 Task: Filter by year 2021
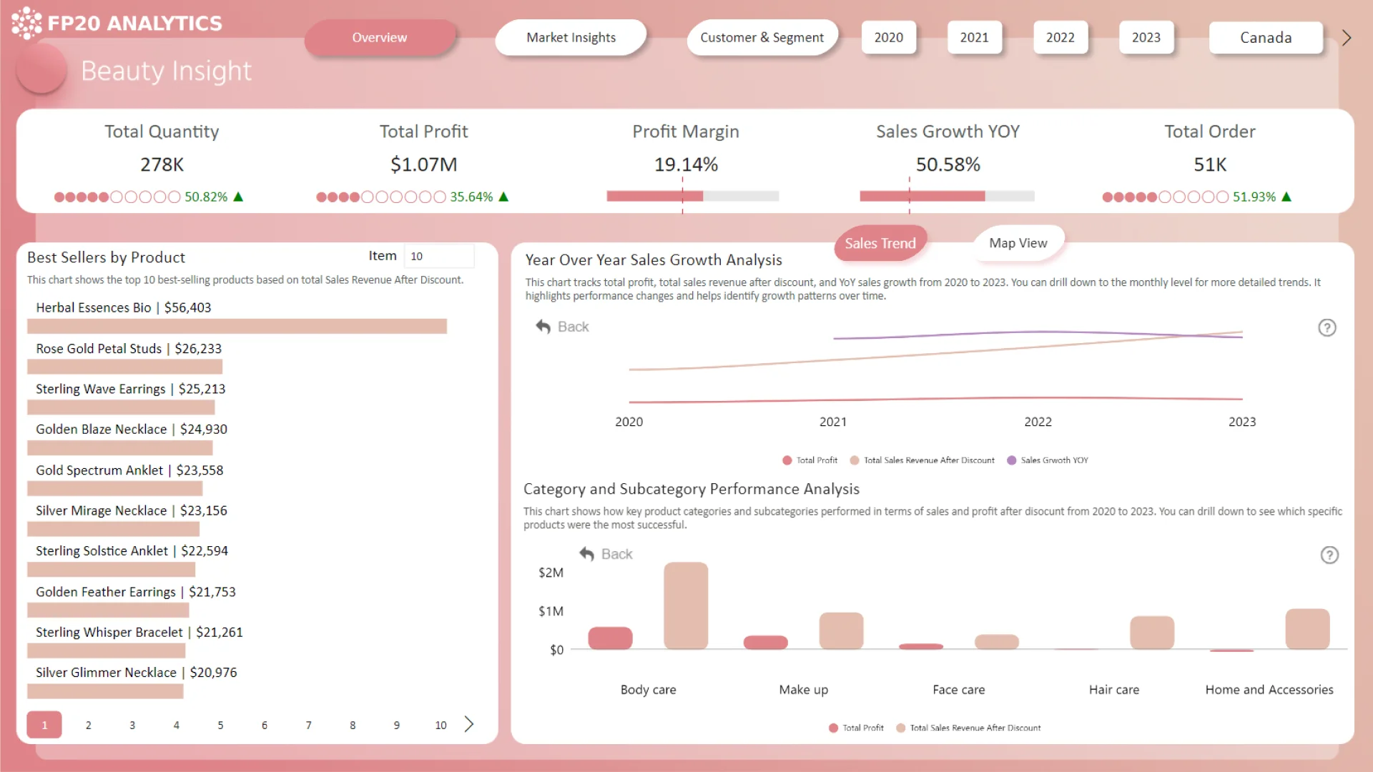pos(975,37)
